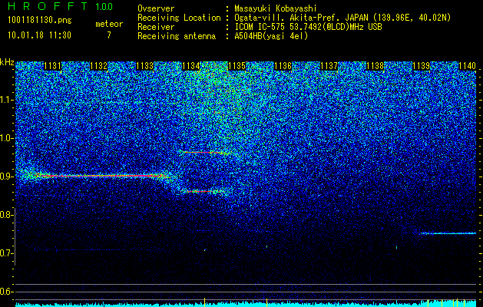This screenshot has height=307, width=483.
Task: Select observer name Masayuki Kobayashi
Action: tap(276, 8)
